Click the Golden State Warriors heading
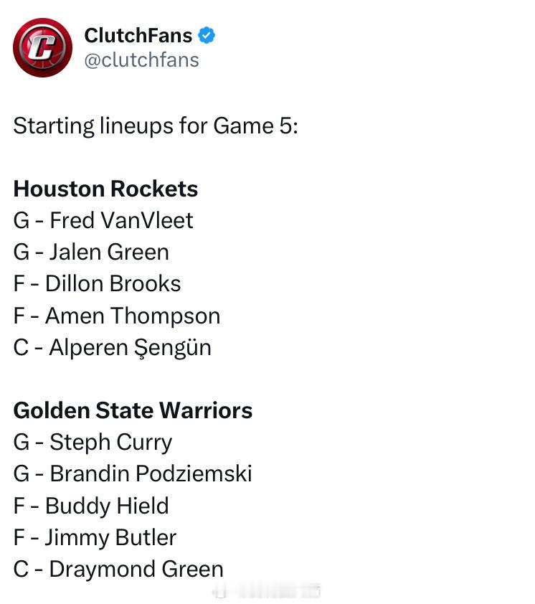Image resolution: width=535 pixels, height=604 pixels. coord(133,410)
